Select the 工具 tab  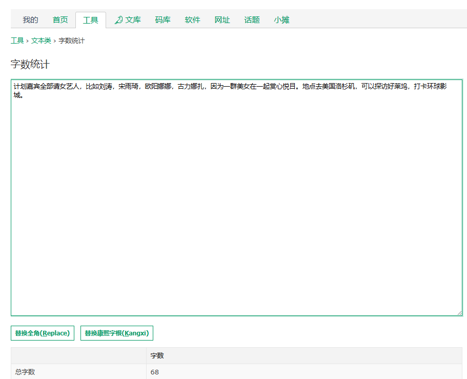[x=91, y=21]
